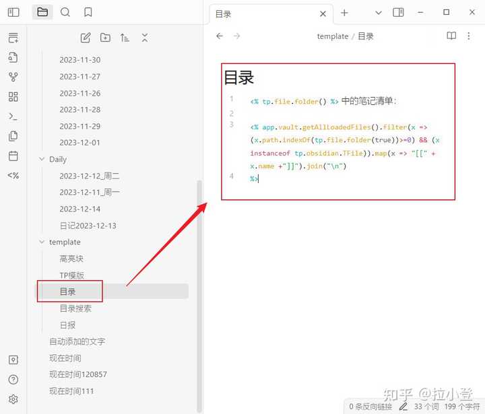Open a new tab
The image size is (485, 414).
tap(344, 13)
